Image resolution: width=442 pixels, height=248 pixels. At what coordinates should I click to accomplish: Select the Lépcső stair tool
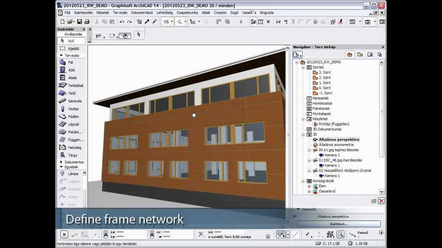pos(71,124)
